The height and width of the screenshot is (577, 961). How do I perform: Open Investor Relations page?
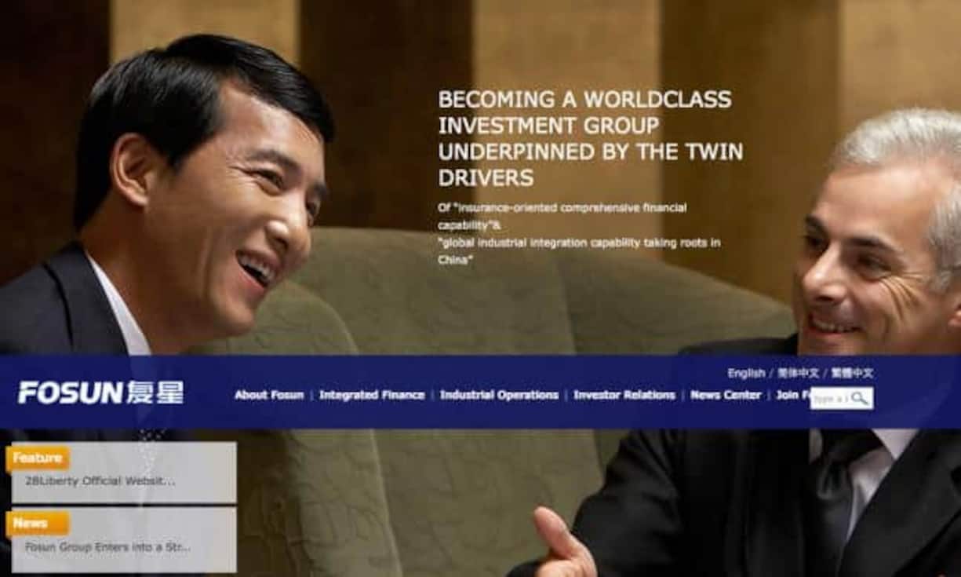coord(624,395)
